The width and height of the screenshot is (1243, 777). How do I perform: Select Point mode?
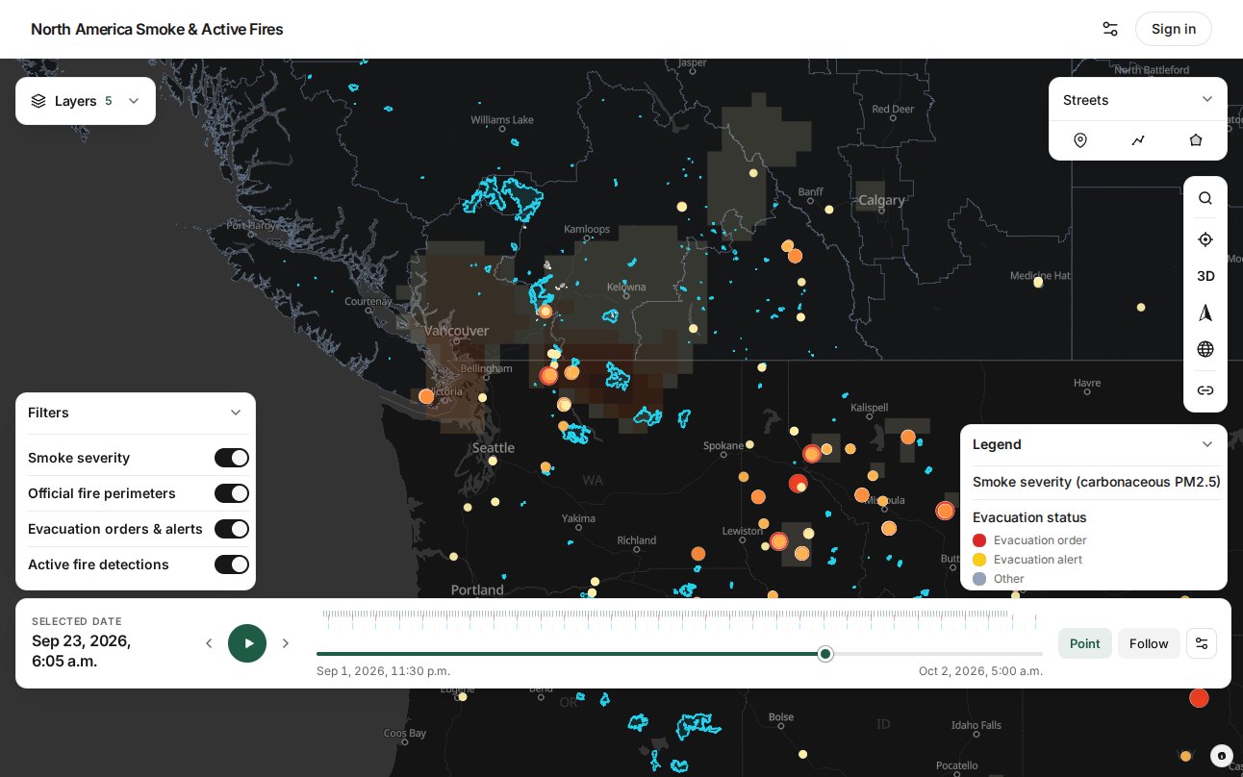click(x=1085, y=643)
